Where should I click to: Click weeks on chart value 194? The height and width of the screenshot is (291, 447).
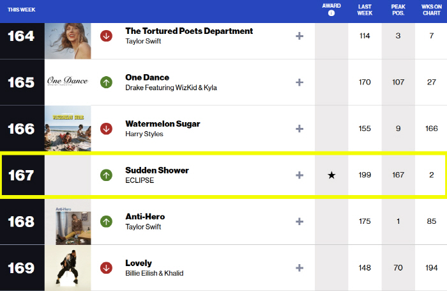click(x=432, y=267)
